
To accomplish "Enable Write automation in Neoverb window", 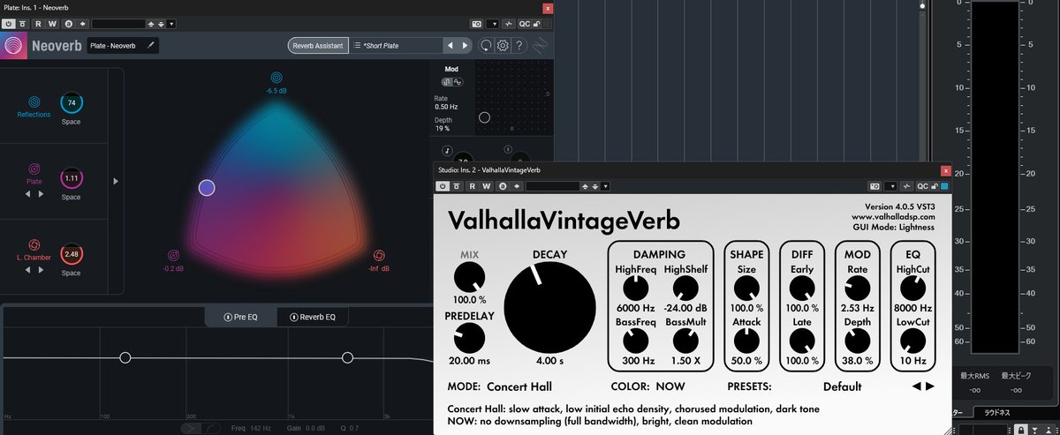I will pyautogui.click(x=52, y=23).
